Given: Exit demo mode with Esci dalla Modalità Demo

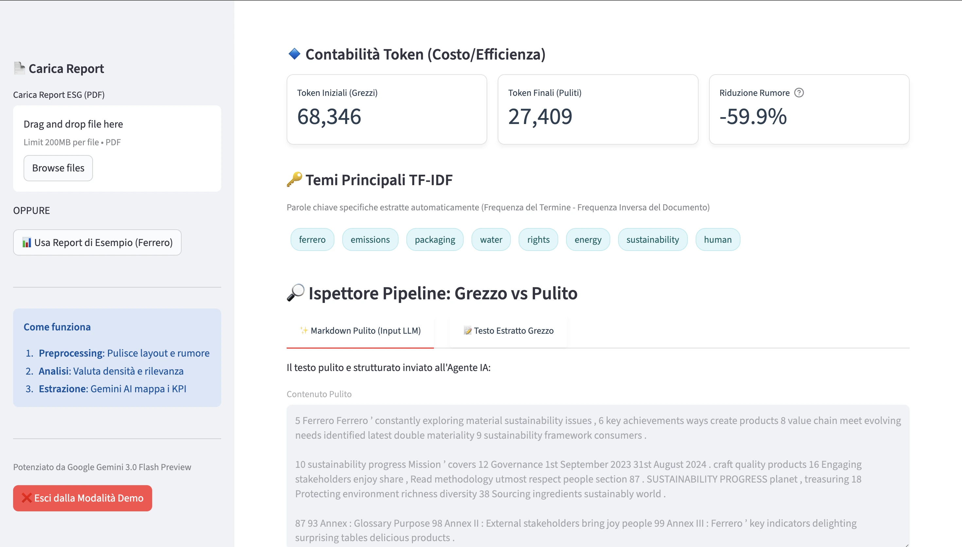Looking at the screenshot, I should pos(83,498).
